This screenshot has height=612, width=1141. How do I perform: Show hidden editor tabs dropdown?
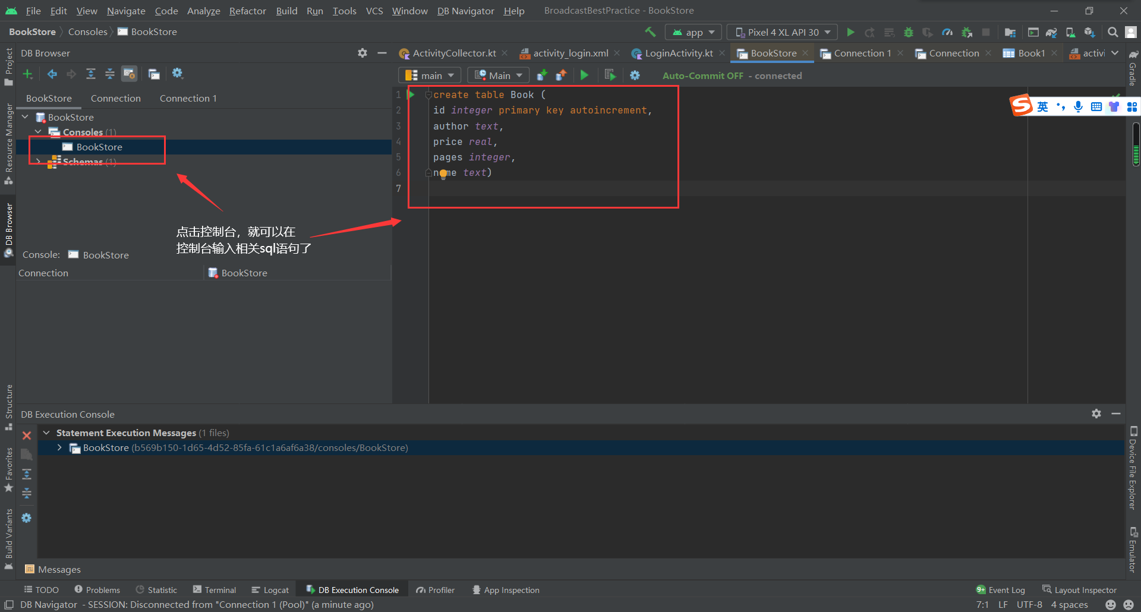[x=1115, y=53]
